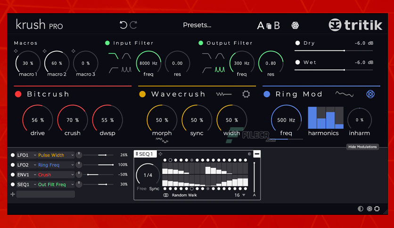Click the LFO1 modulation amount slider
The width and height of the screenshot is (394, 228).
(98, 155)
